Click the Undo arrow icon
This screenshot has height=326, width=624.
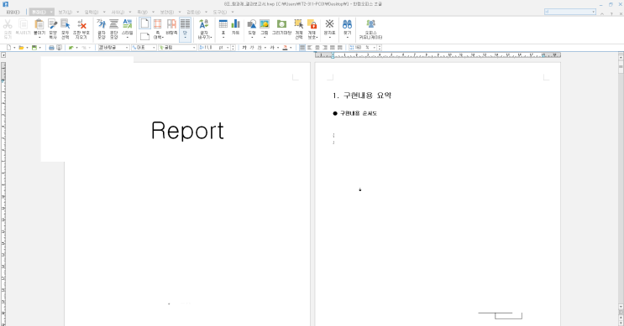[71, 48]
